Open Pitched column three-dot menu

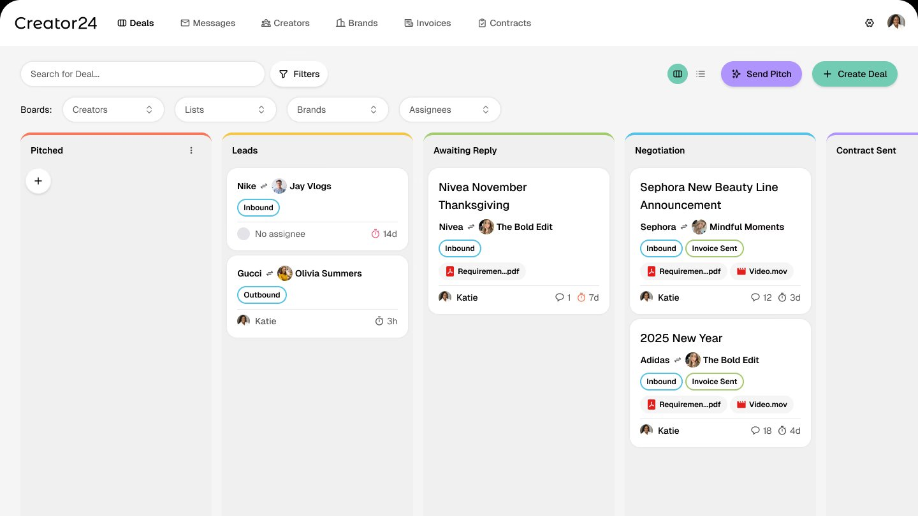pos(191,150)
